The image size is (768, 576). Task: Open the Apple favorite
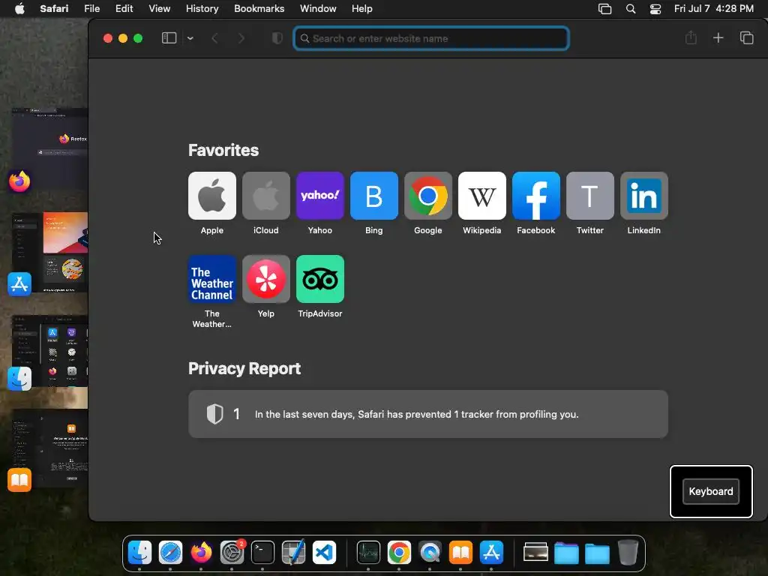click(x=212, y=196)
